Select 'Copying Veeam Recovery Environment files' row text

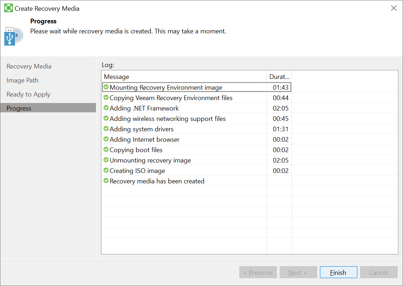click(171, 98)
